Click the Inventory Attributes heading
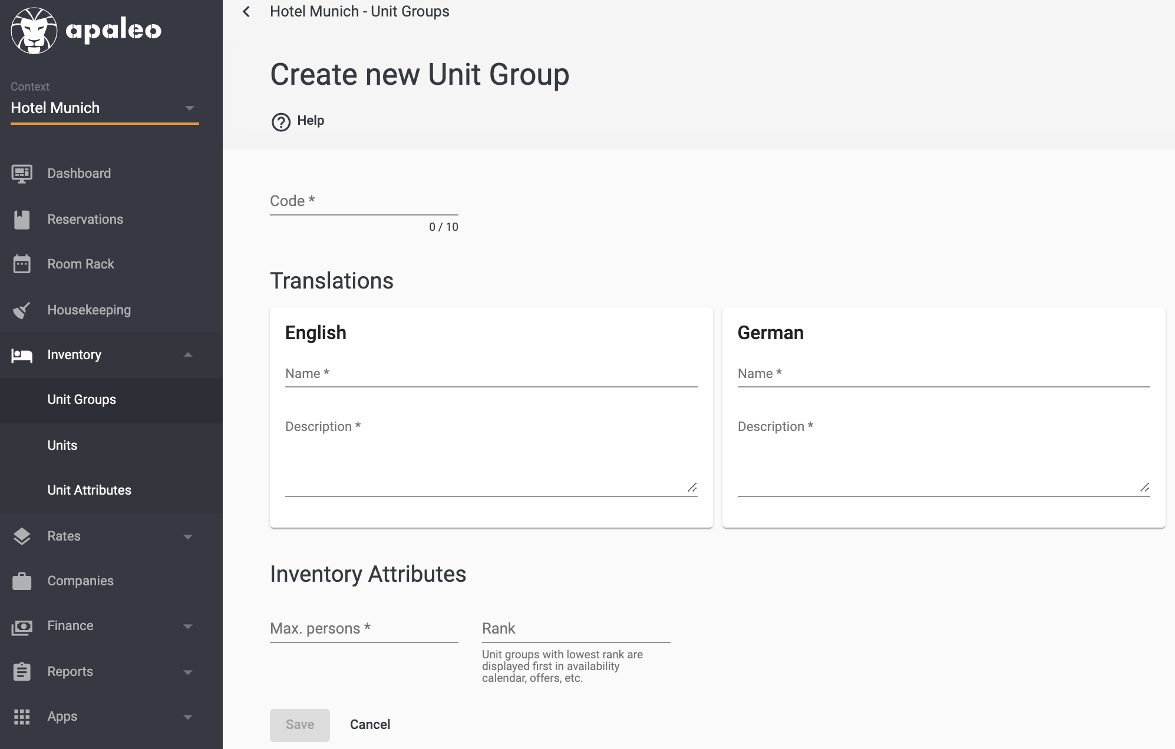Viewport: 1175px width, 749px height. click(368, 574)
